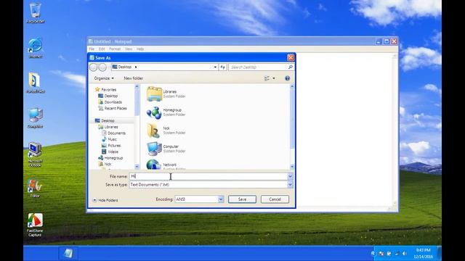Open the Internet Explorer desktop shortcut
The image size is (465, 261).
(x=36, y=48)
